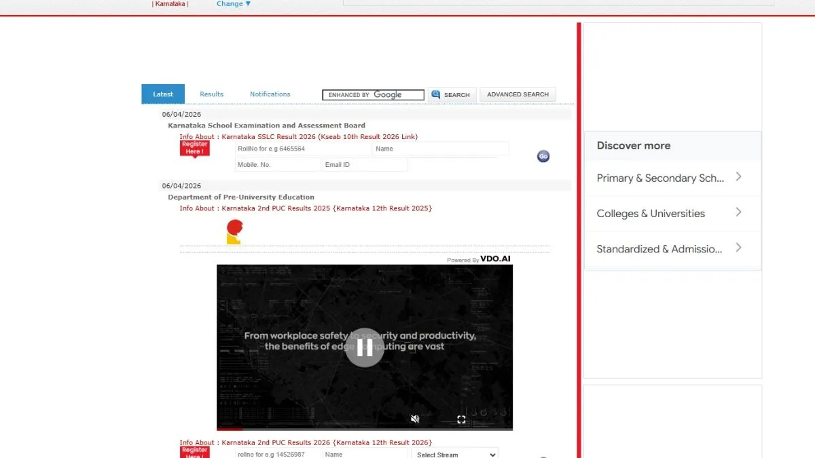
Task: Switch to the Results tab
Action: coord(211,94)
